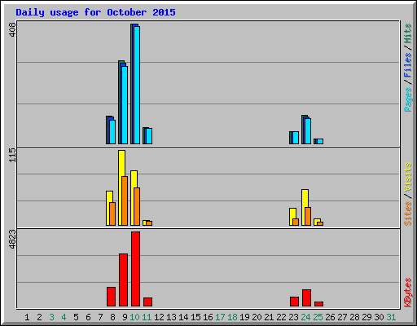Click the red KBytes bar for day 24

click(306, 298)
